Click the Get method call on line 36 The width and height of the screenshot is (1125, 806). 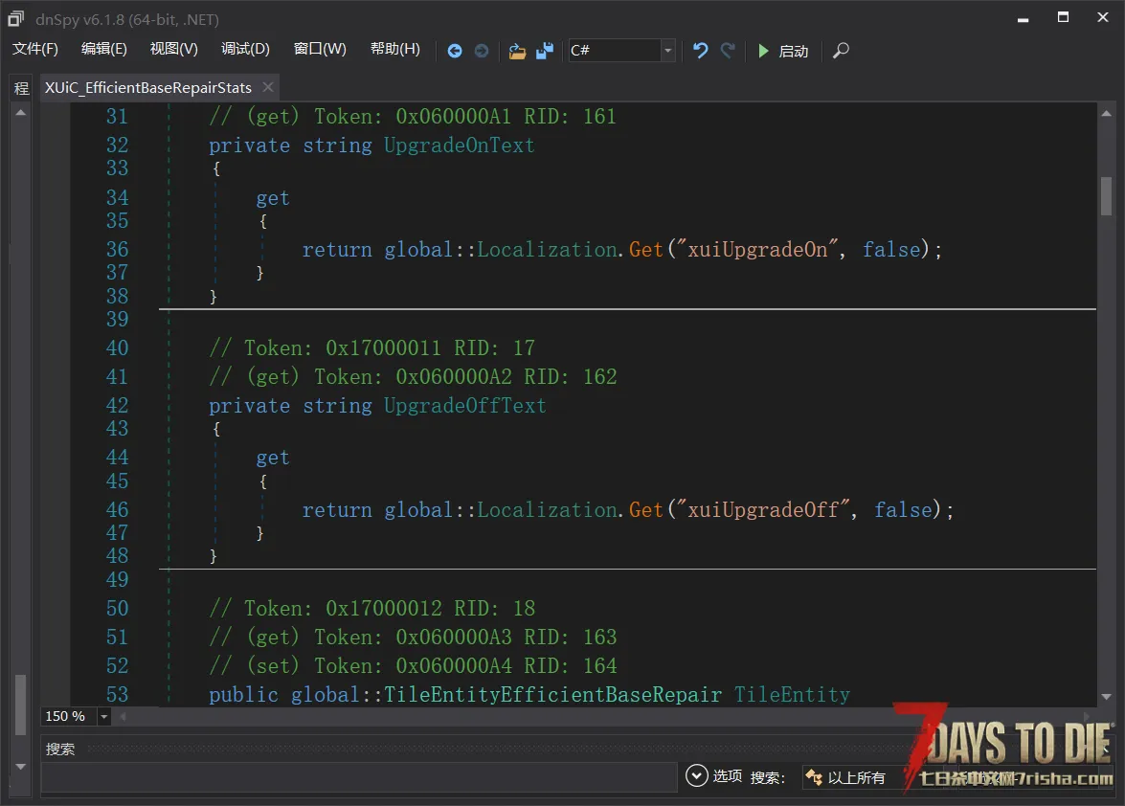[x=646, y=249]
